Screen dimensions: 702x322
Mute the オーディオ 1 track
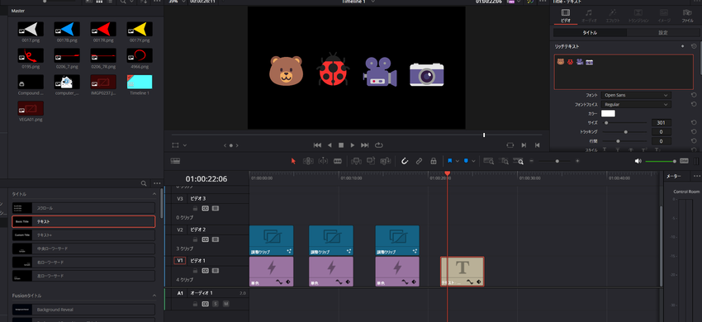226,304
